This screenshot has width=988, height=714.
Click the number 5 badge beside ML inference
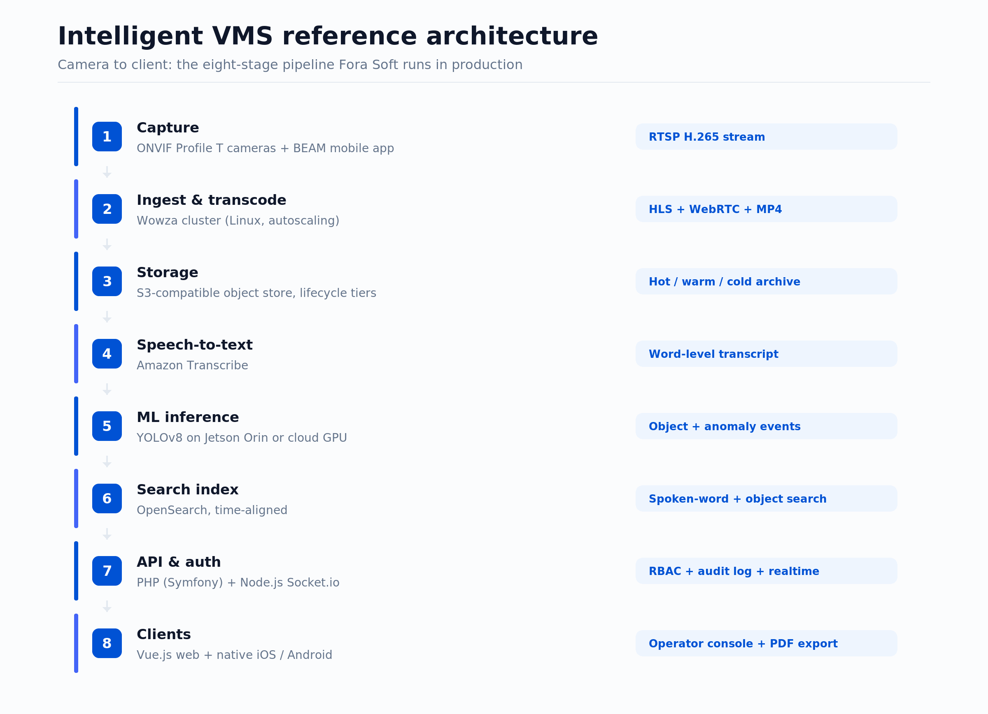pos(107,426)
